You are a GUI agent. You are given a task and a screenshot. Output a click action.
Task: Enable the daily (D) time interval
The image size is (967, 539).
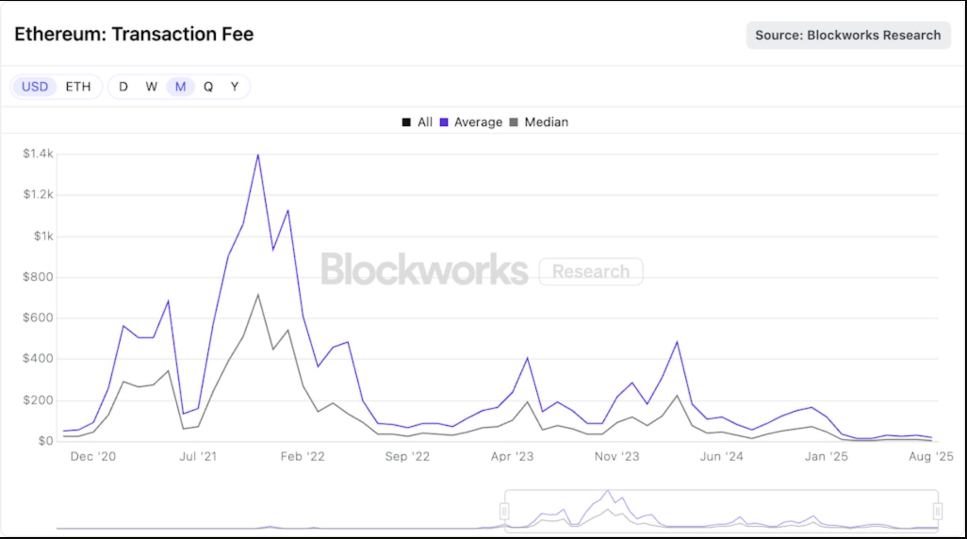point(124,86)
